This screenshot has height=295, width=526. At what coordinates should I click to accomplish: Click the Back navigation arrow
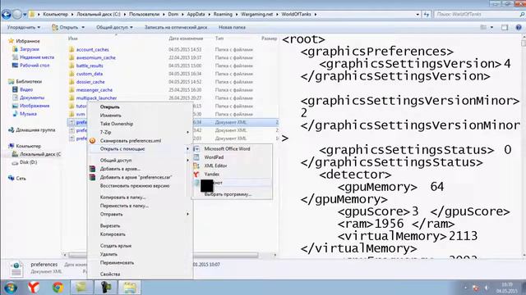7,15
